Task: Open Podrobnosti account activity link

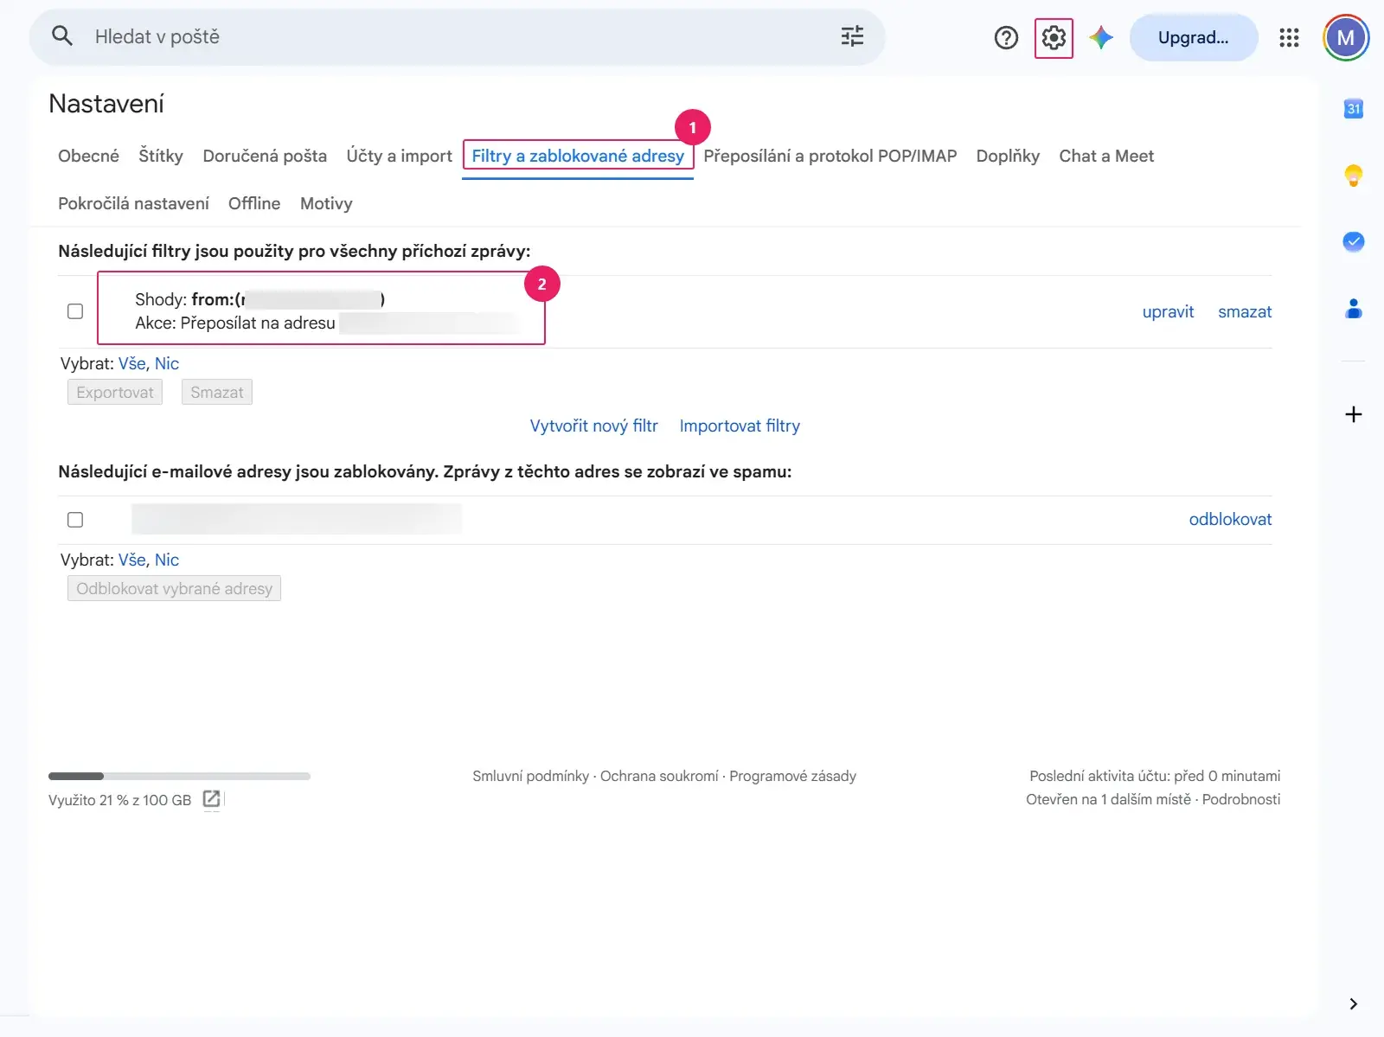Action: (1241, 799)
